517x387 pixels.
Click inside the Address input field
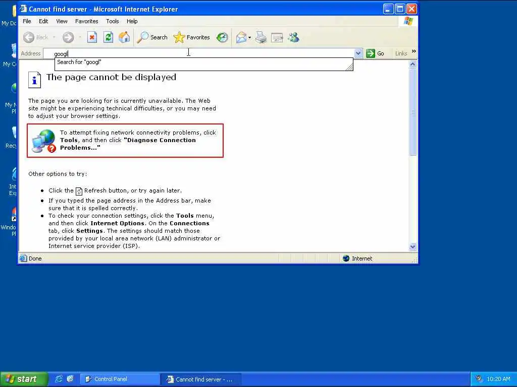[198, 53]
